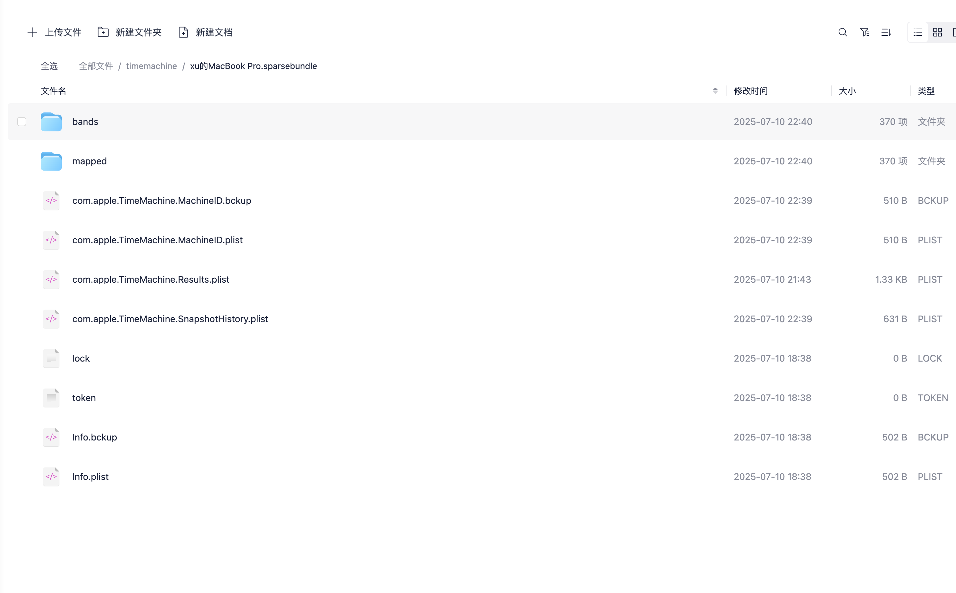
Task: Sort by 大小 column header
Action: pos(847,91)
